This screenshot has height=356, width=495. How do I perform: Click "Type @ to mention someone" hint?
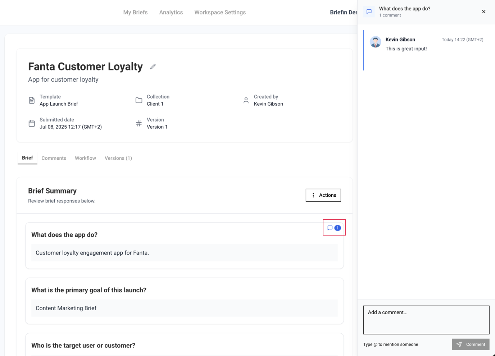coord(391,344)
